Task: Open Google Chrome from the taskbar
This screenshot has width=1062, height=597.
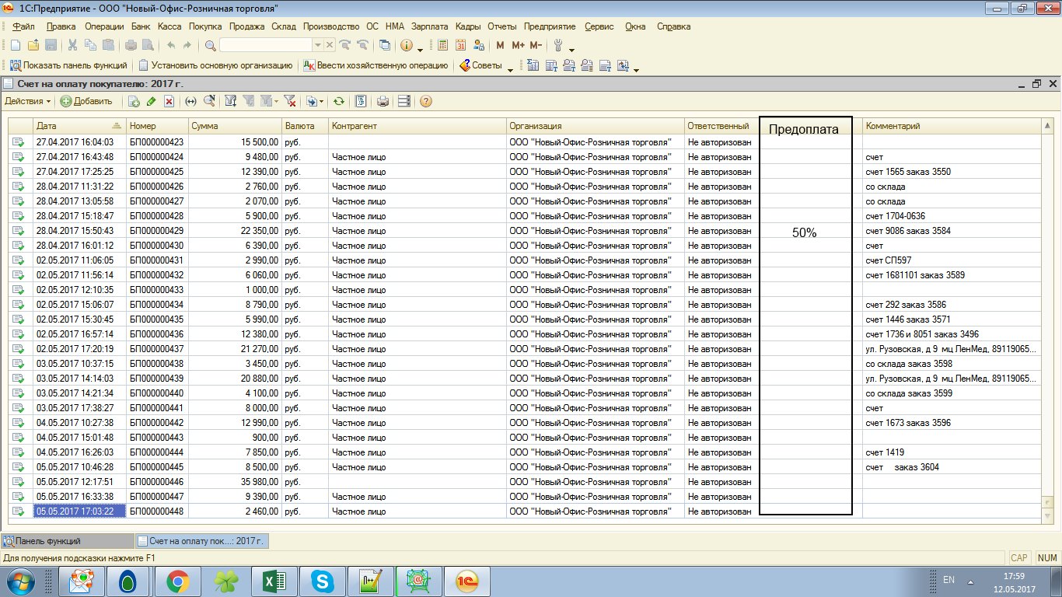Action: (177, 581)
